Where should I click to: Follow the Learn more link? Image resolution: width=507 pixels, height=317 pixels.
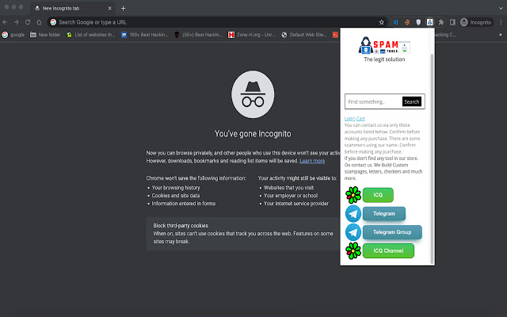coord(312,161)
